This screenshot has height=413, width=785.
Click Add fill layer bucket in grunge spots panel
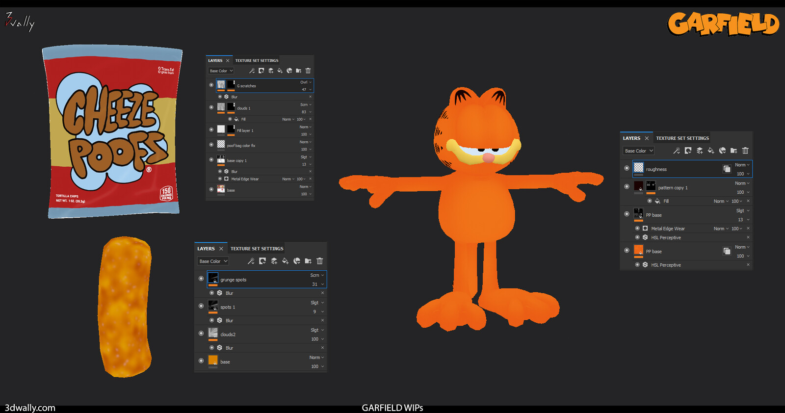tap(285, 261)
